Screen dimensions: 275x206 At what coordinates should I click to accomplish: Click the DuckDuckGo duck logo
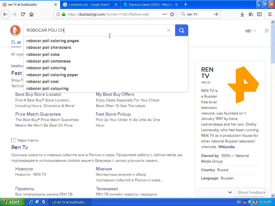coord(15,30)
